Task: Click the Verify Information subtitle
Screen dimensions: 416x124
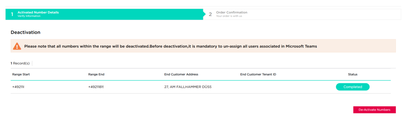Action: [29, 16]
